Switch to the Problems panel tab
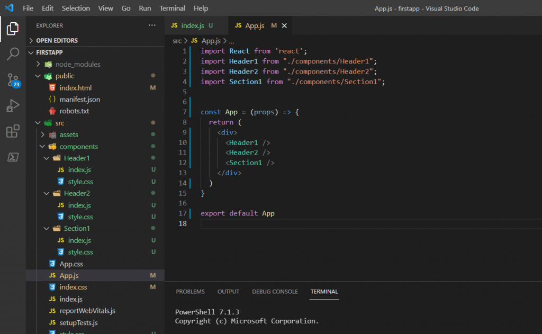The height and width of the screenshot is (334, 542). coord(190,292)
